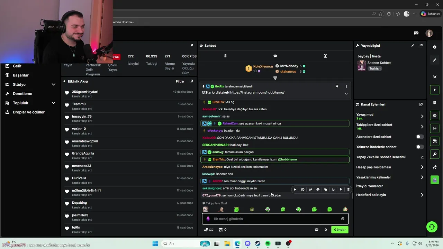Expand Yavaş mod settings
This screenshot has height=249, width=443.
[x=422, y=117]
